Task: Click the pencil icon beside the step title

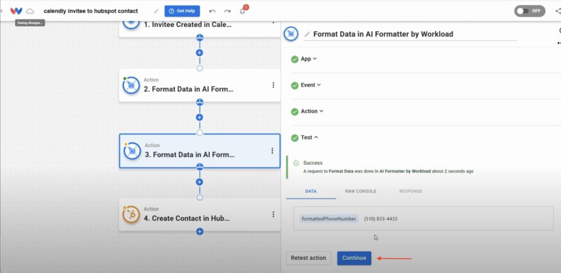Action: click(307, 34)
